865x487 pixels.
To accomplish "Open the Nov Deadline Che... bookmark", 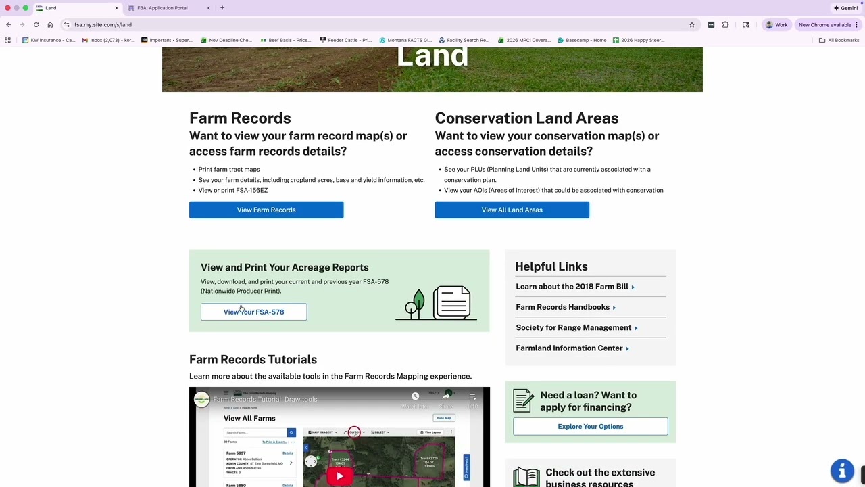I will tap(226, 40).
